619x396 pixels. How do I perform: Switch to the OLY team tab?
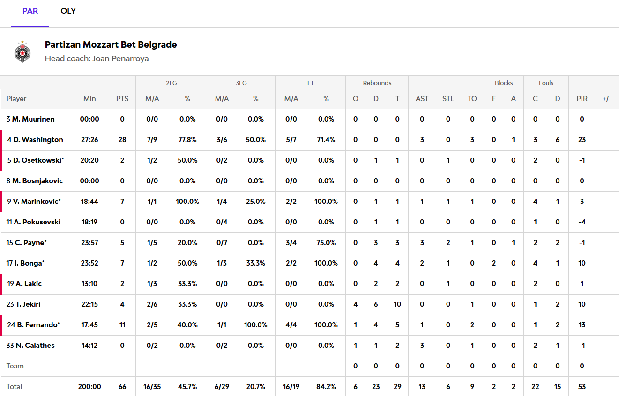pos(68,11)
